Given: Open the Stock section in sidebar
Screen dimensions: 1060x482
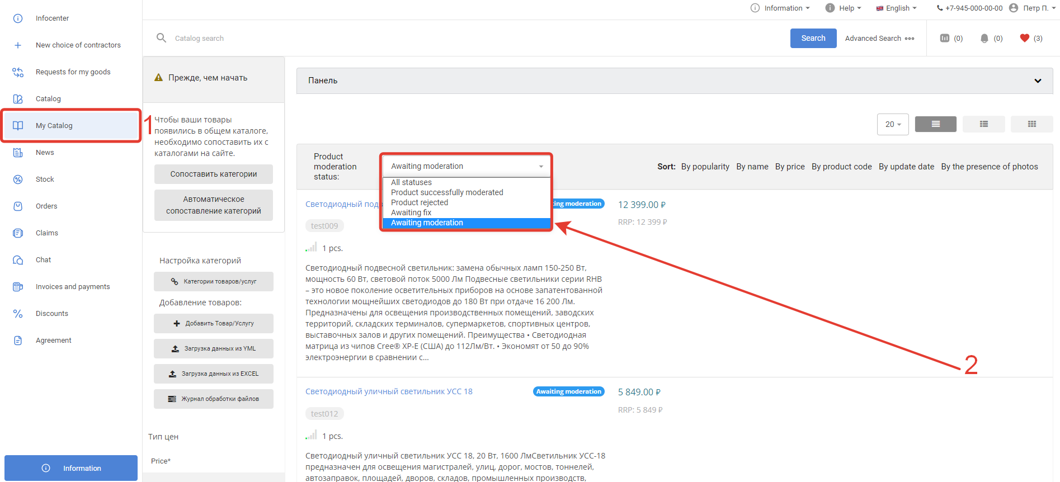Looking at the screenshot, I should coord(45,179).
